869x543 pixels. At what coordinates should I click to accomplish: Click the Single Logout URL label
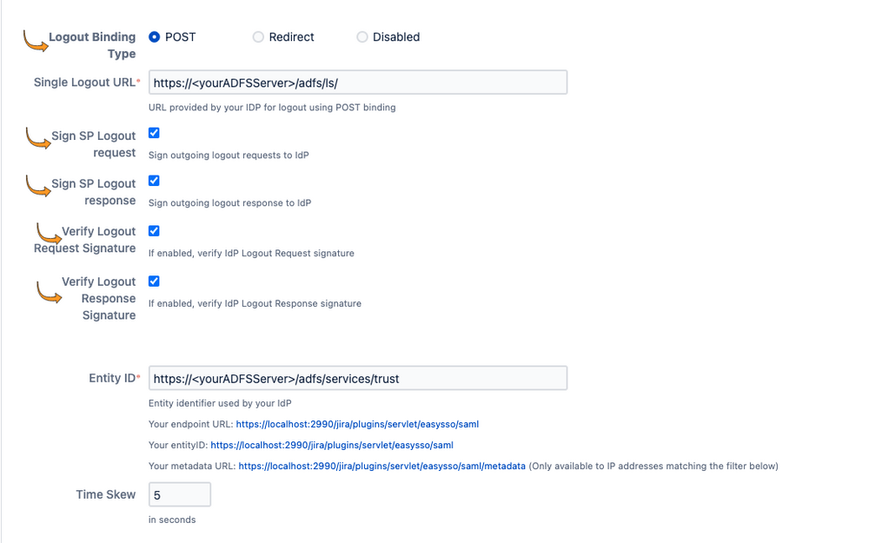pos(84,83)
